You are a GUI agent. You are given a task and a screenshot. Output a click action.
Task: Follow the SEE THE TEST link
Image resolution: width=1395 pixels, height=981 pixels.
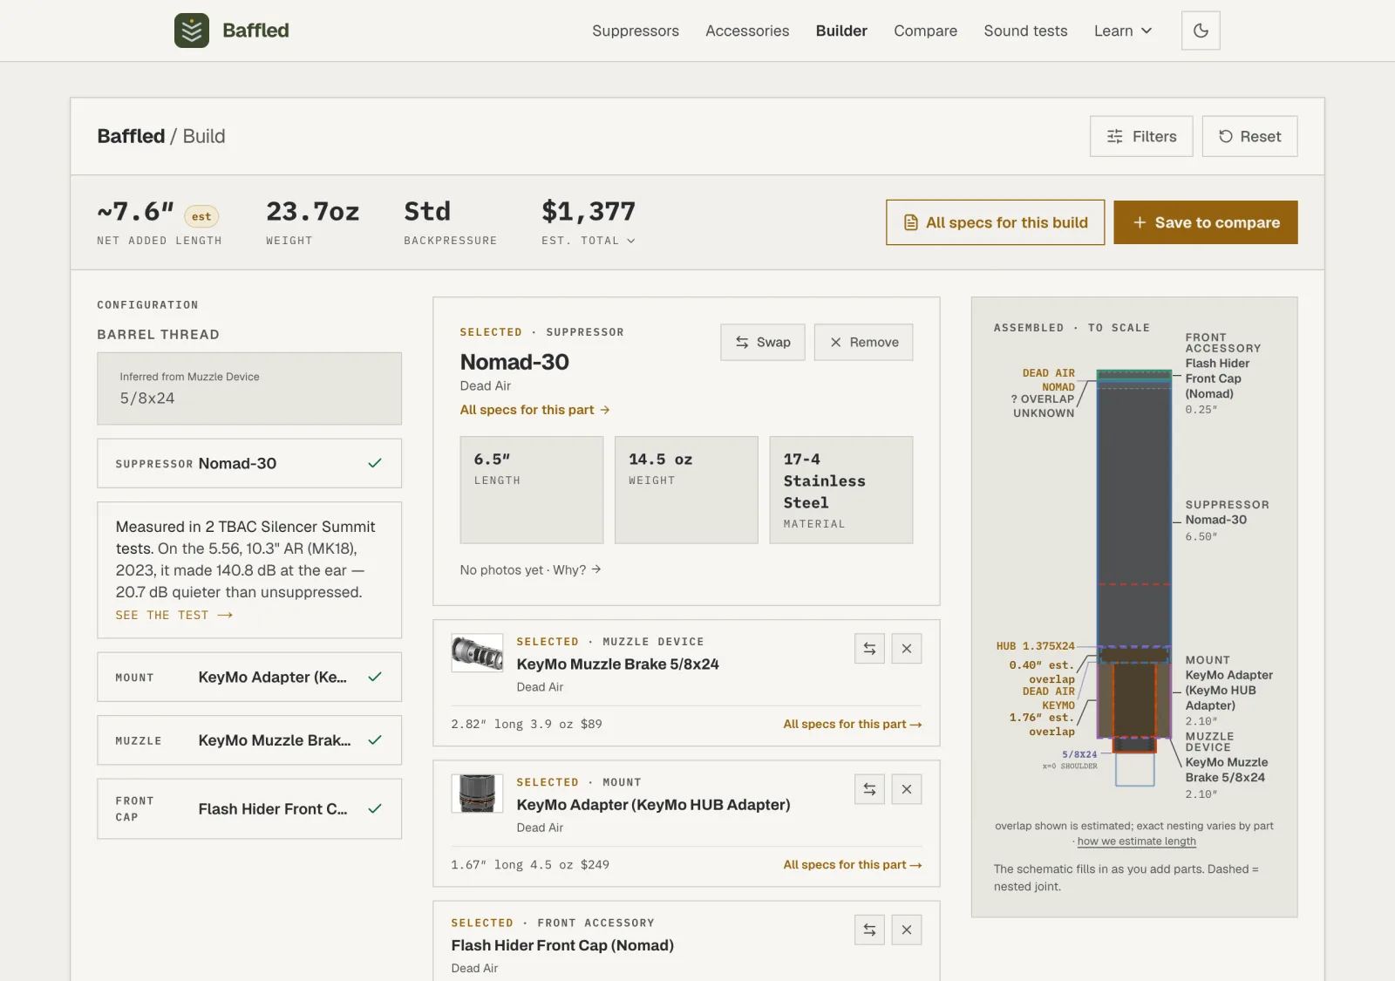[x=174, y=615]
